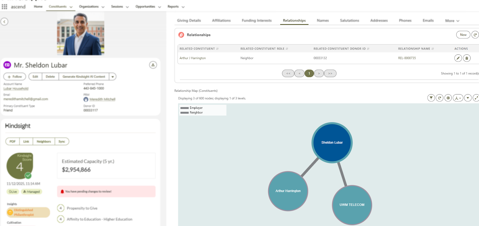Go to the Home tab
This screenshot has height=226, width=479.
(x=38, y=7)
